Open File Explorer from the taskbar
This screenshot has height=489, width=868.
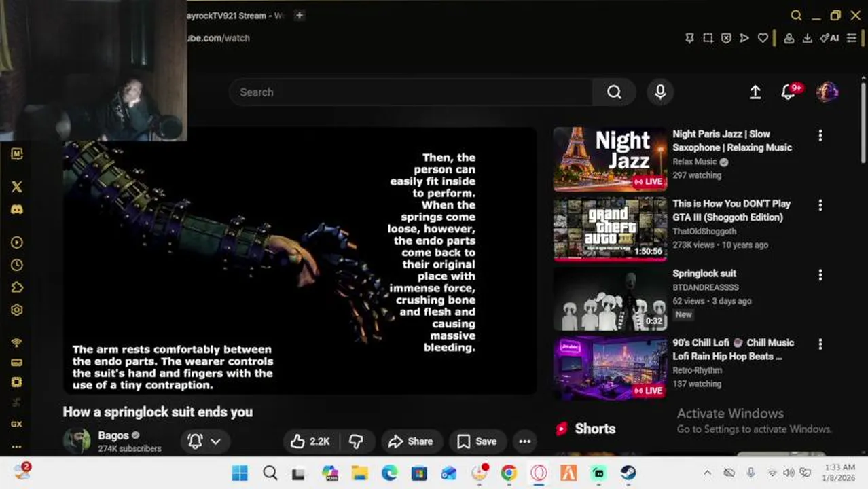point(359,473)
